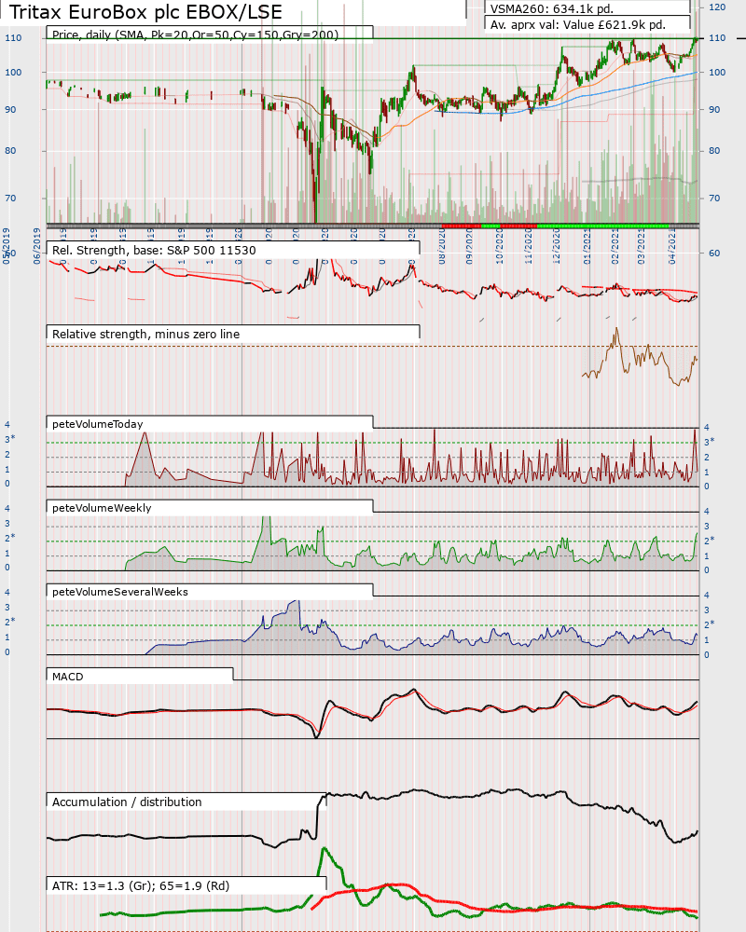The width and height of the screenshot is (746, 932).
Task: Click the 01/2021 date axis label
Action: (x=587, y=247)
